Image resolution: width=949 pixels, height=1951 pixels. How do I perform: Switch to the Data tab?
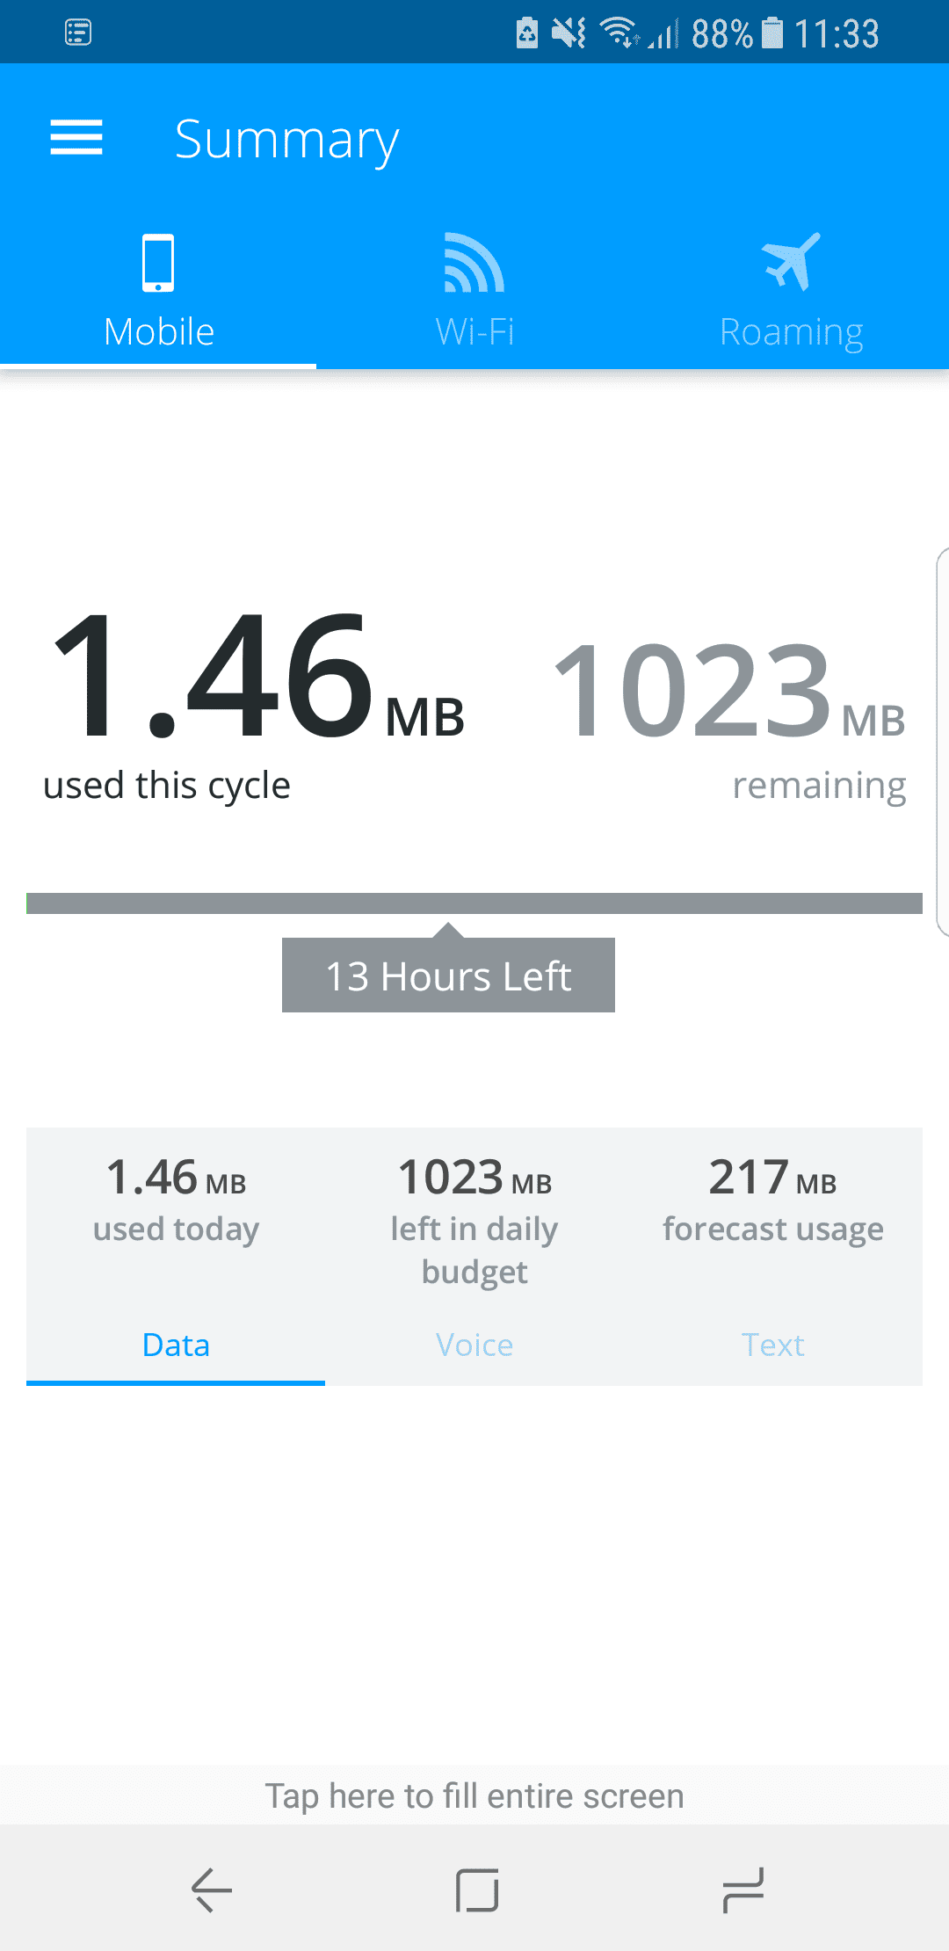[x=176, y=1345]
